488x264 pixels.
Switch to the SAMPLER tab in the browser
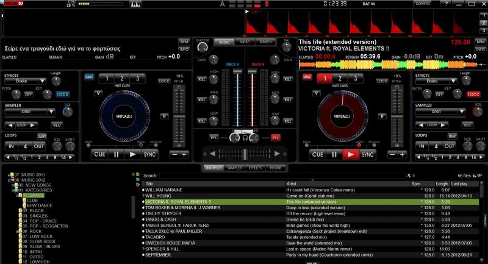point(234,167)
